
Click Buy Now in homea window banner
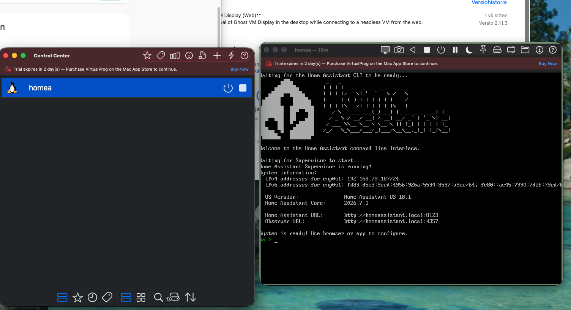547,64
